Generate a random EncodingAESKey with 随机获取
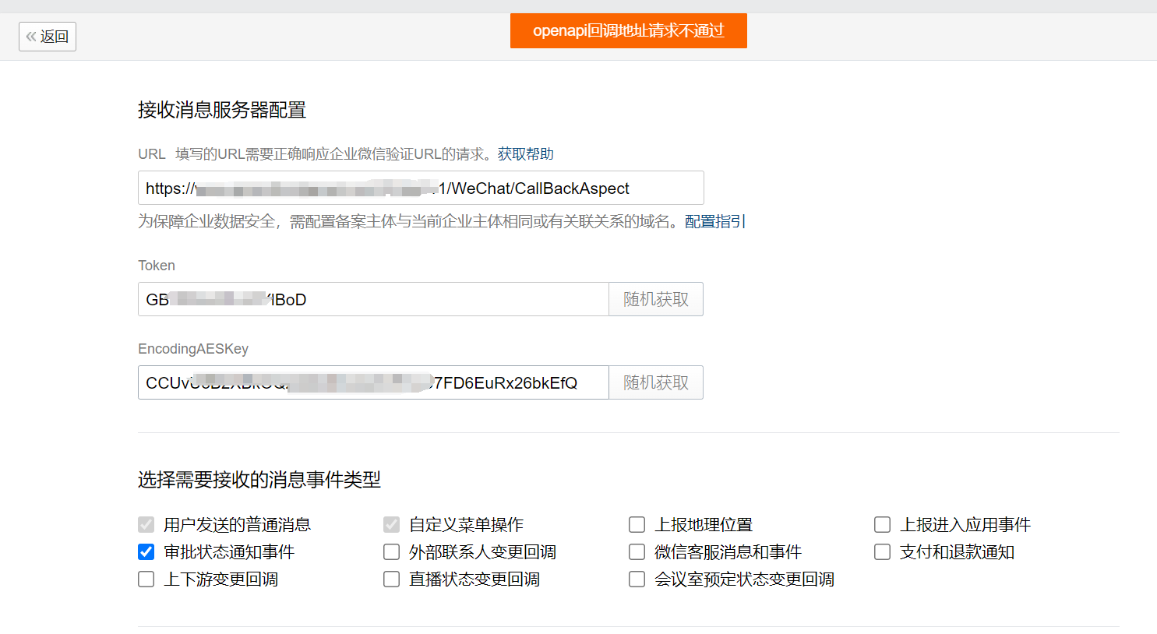This screenshot has height=634, width=1157. click(x=656, y=382)
